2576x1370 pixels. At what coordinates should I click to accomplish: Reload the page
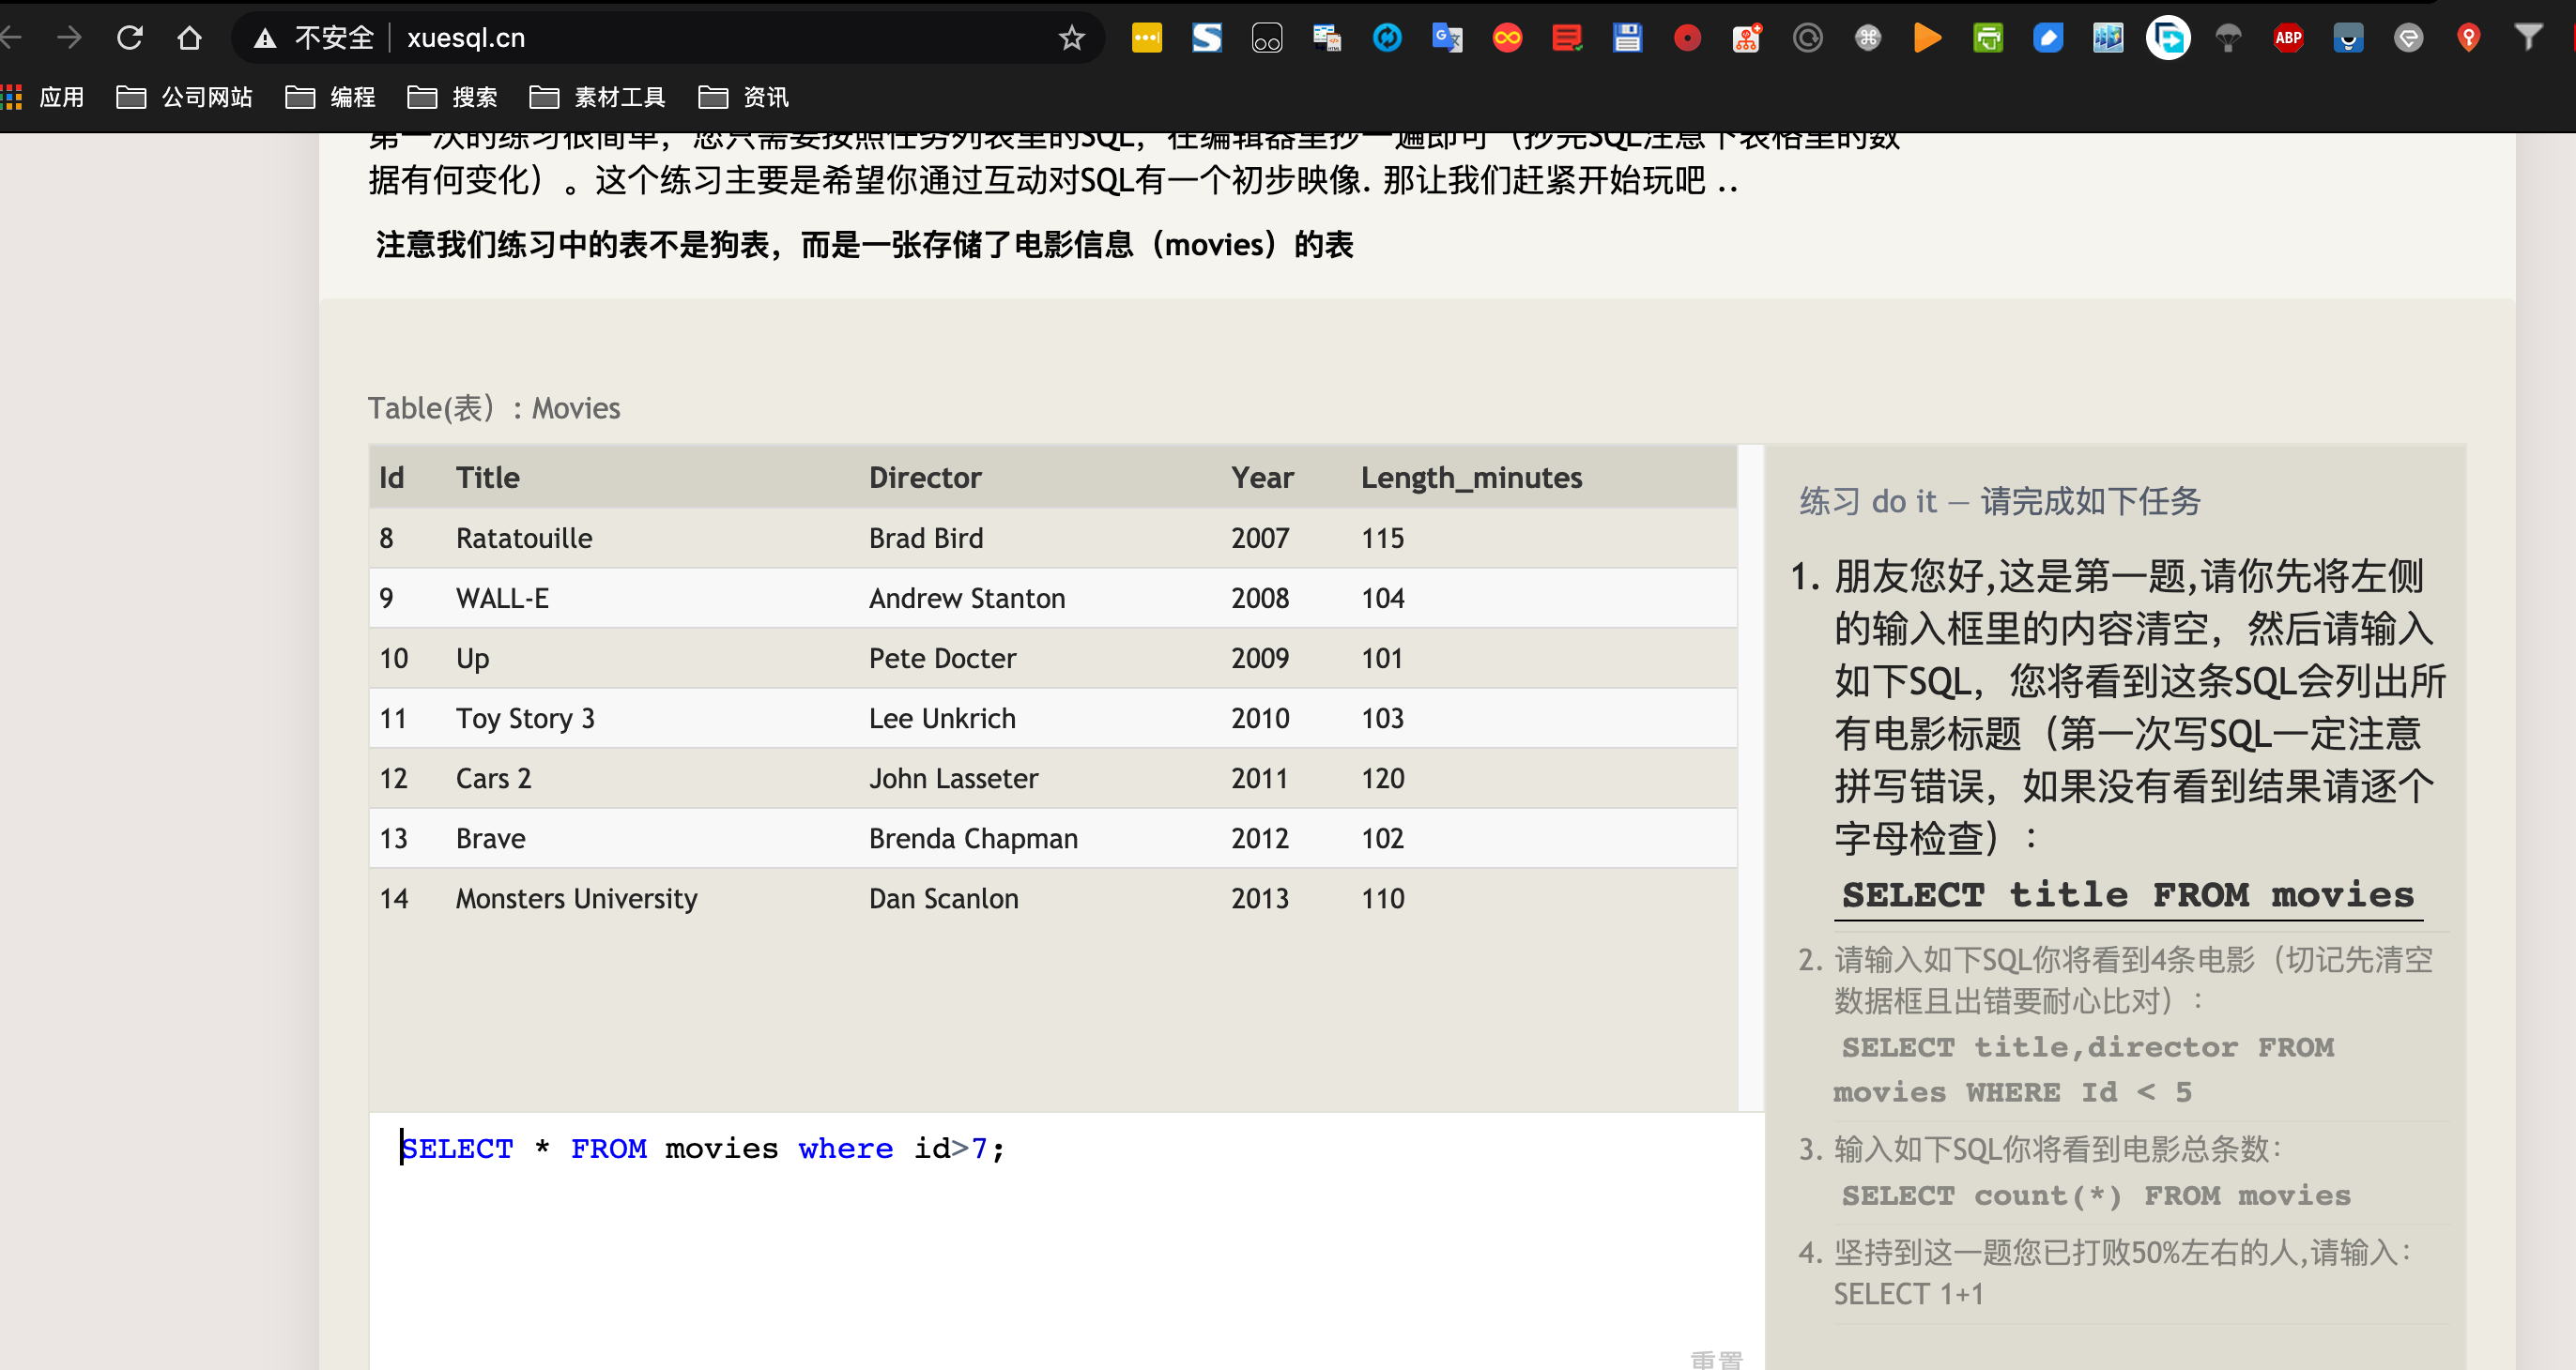(130, 38)
